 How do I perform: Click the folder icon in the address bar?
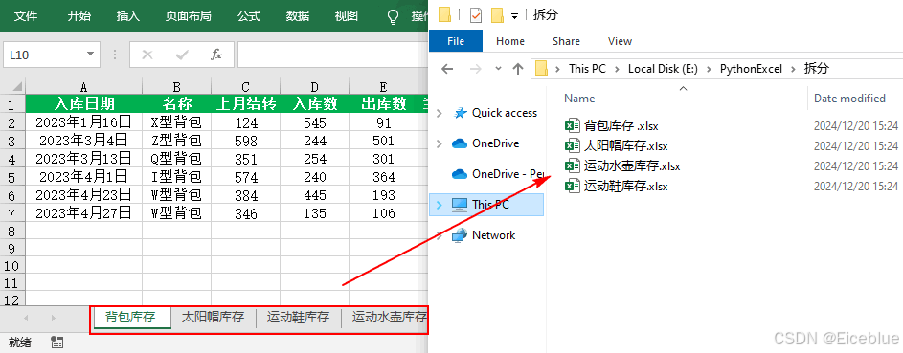coord(541,69)
